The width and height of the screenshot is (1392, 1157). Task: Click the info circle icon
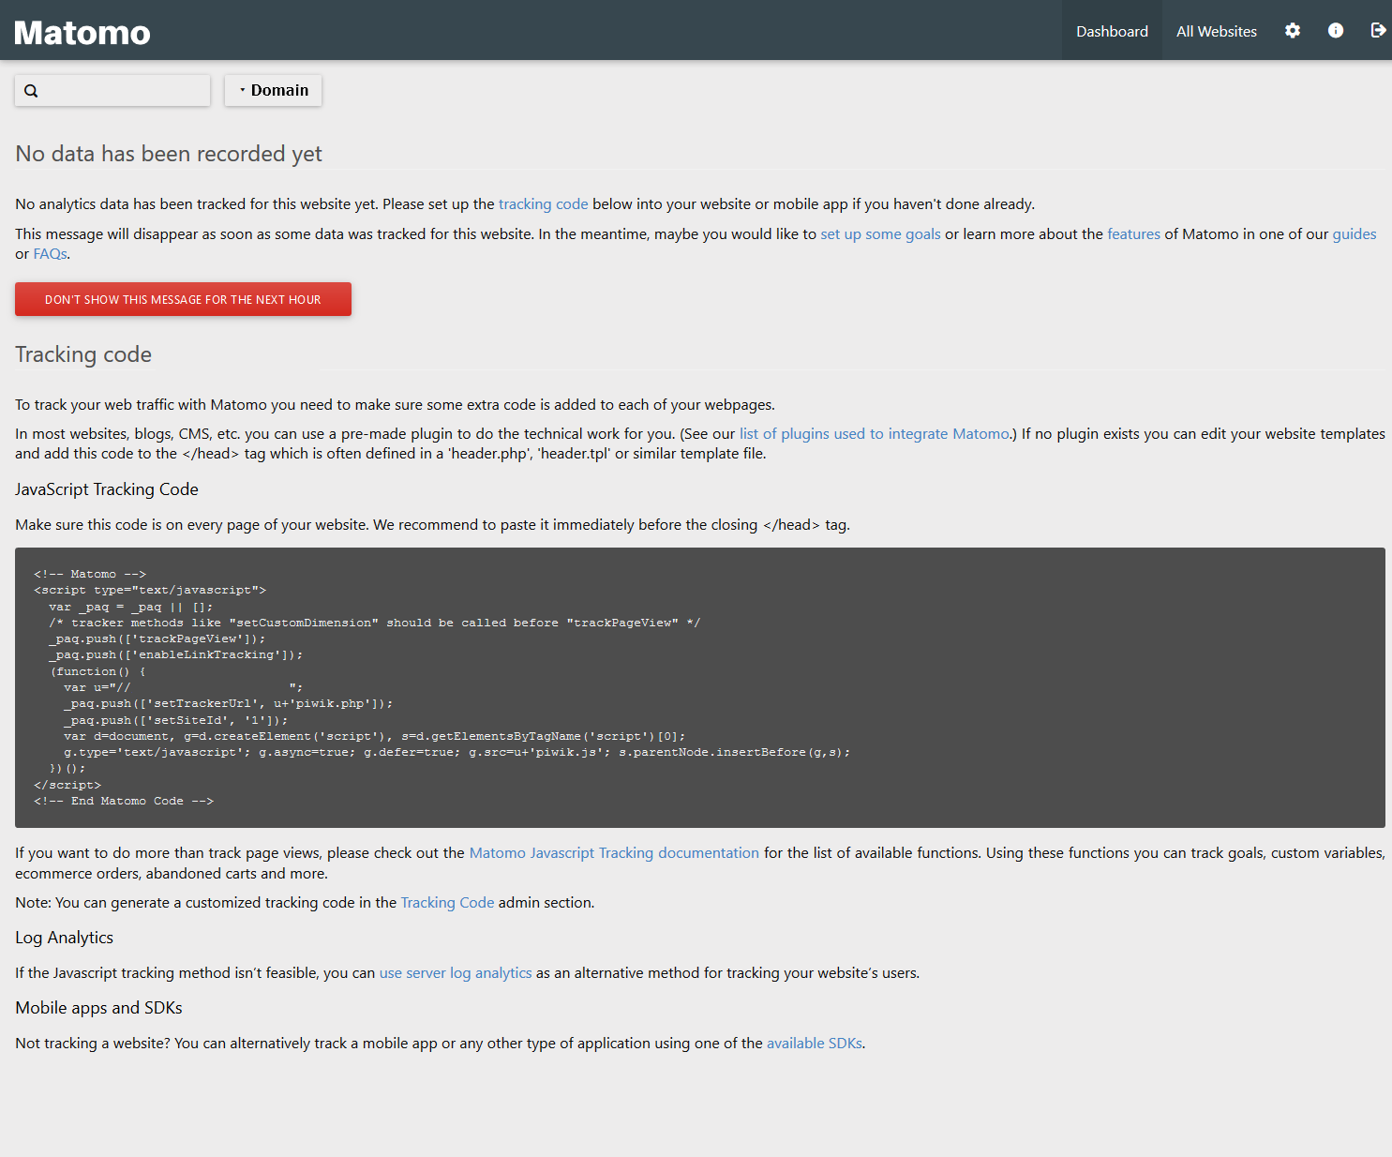pos(1336,31)
